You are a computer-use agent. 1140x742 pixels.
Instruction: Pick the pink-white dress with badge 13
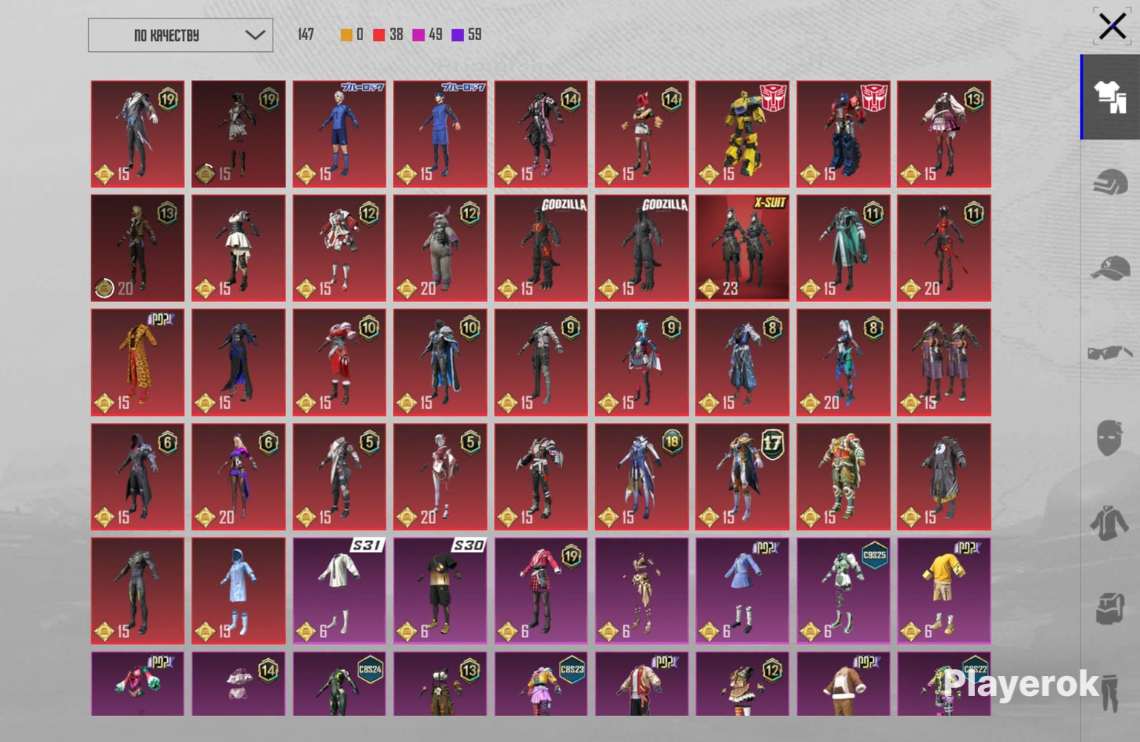coord(944,134)
